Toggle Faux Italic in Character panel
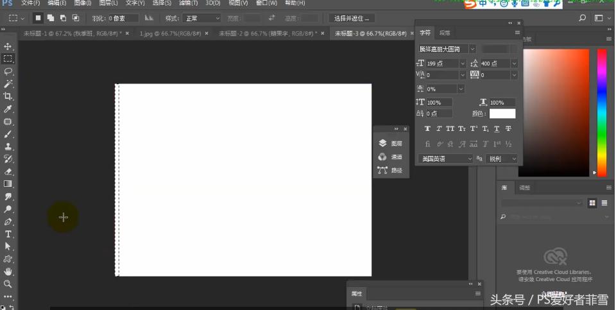616x310 pixels. click(439, 129)
